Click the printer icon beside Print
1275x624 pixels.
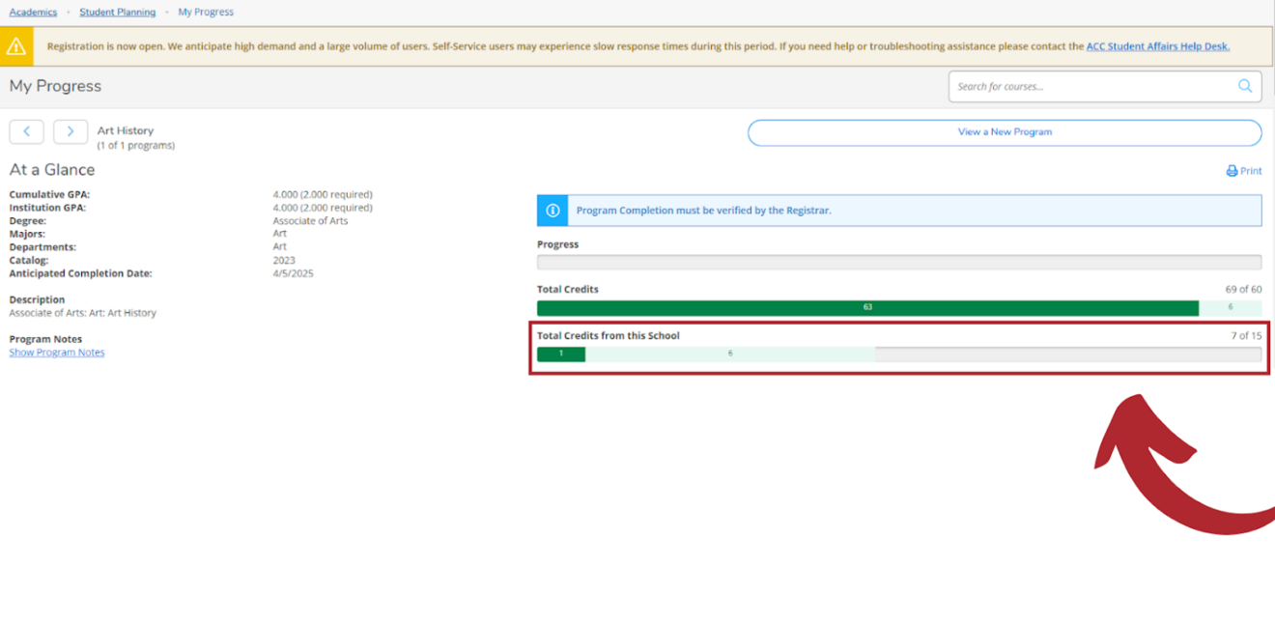(x=1232, y=171)
